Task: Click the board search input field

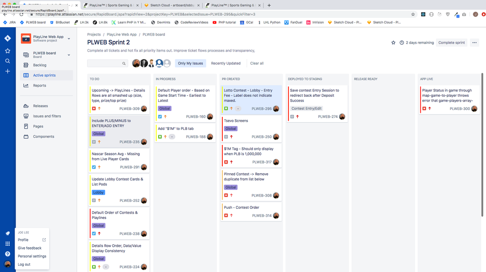Action: tap(107, 63)
